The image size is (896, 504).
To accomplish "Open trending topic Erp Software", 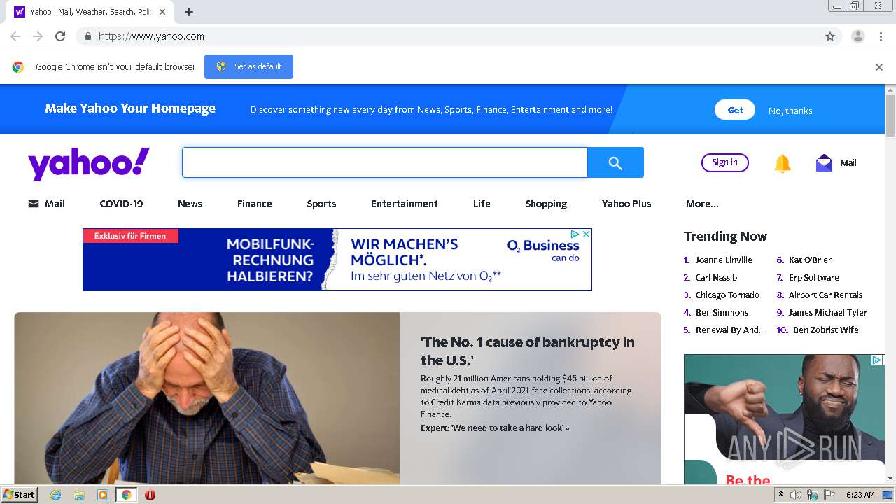I will tap(813, 277).
